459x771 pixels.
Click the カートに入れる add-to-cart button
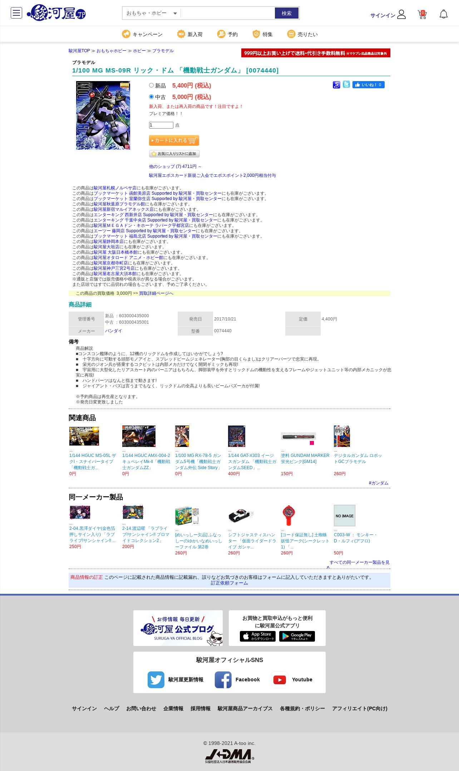point(174,140)
